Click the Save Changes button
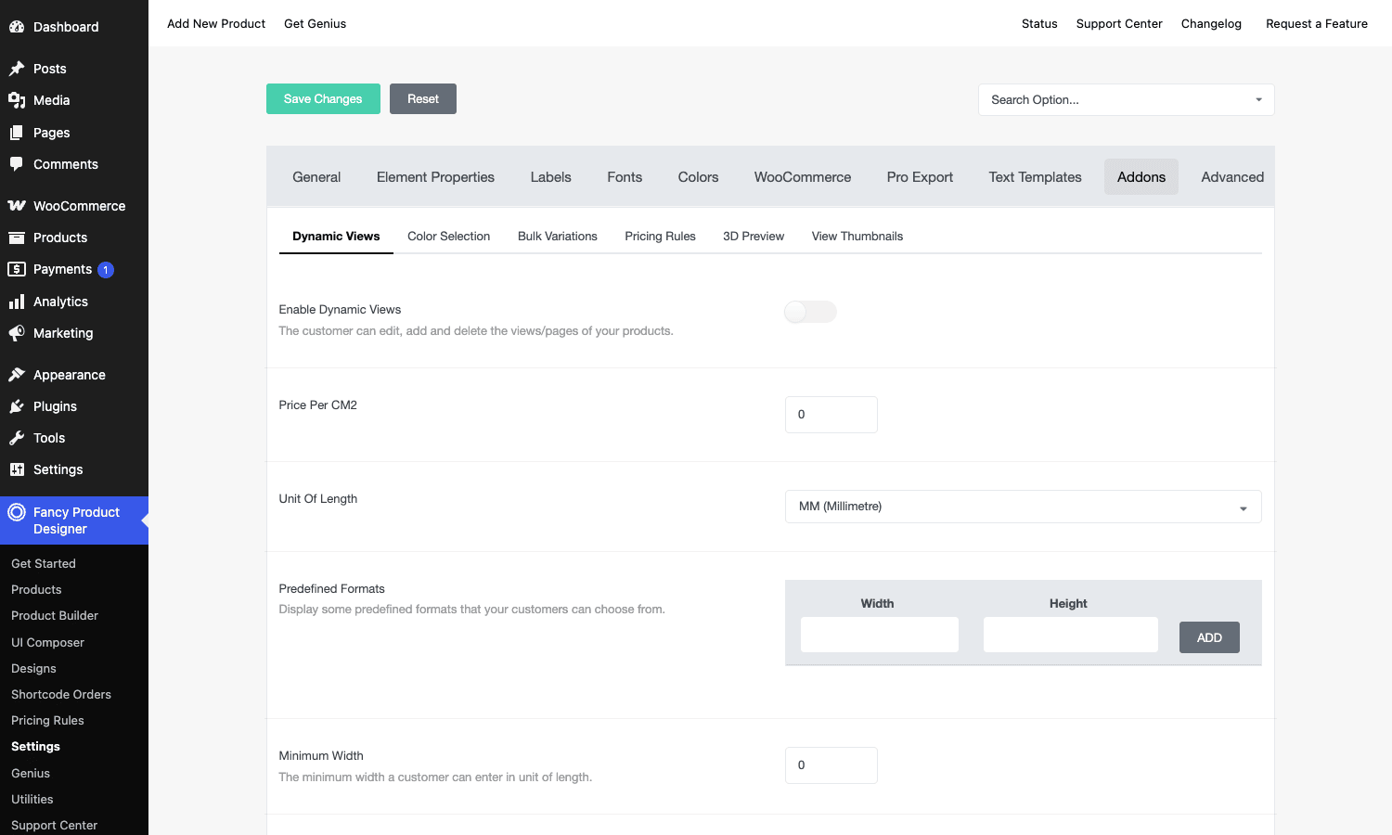The height and width of the screenshot is (835, 1392). pos(323,99)
